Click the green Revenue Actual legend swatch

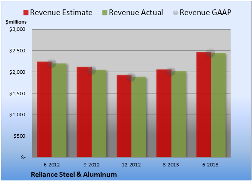click(x=105, y=13)
